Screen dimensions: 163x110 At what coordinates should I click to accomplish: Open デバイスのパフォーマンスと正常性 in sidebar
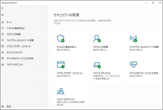pos(20,58)
